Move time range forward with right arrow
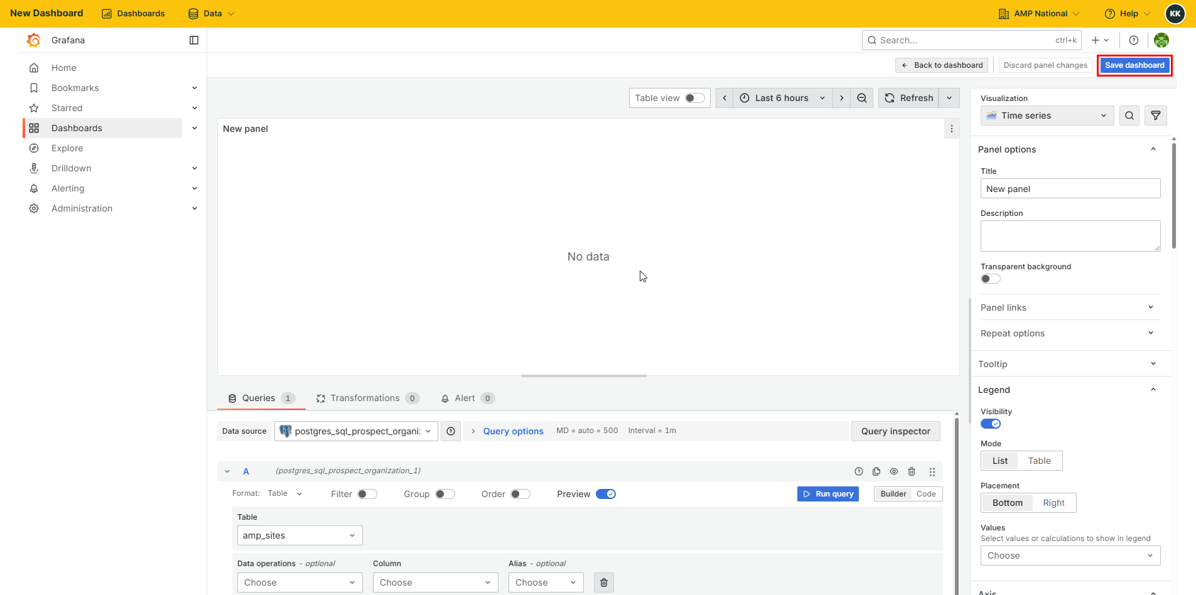This screenshot has height=595, width=1196. point(842,98)
